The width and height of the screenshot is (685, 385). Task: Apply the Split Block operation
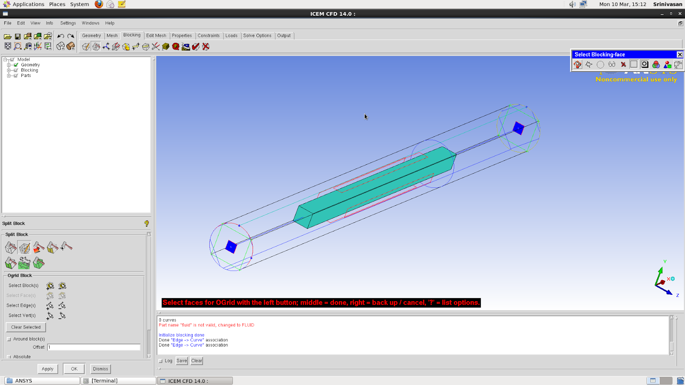(48, 368)
